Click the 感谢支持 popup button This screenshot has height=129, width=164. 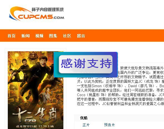point(86,64)
